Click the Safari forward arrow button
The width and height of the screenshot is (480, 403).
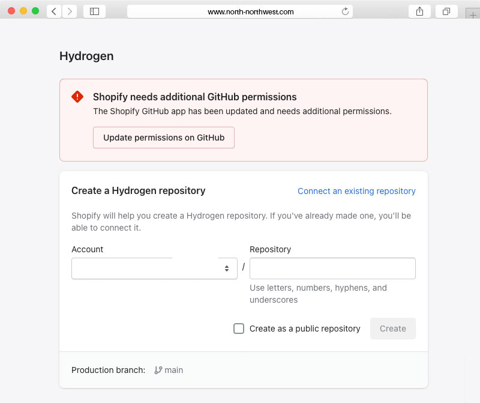pyautogui.click(x=70, y=11)
